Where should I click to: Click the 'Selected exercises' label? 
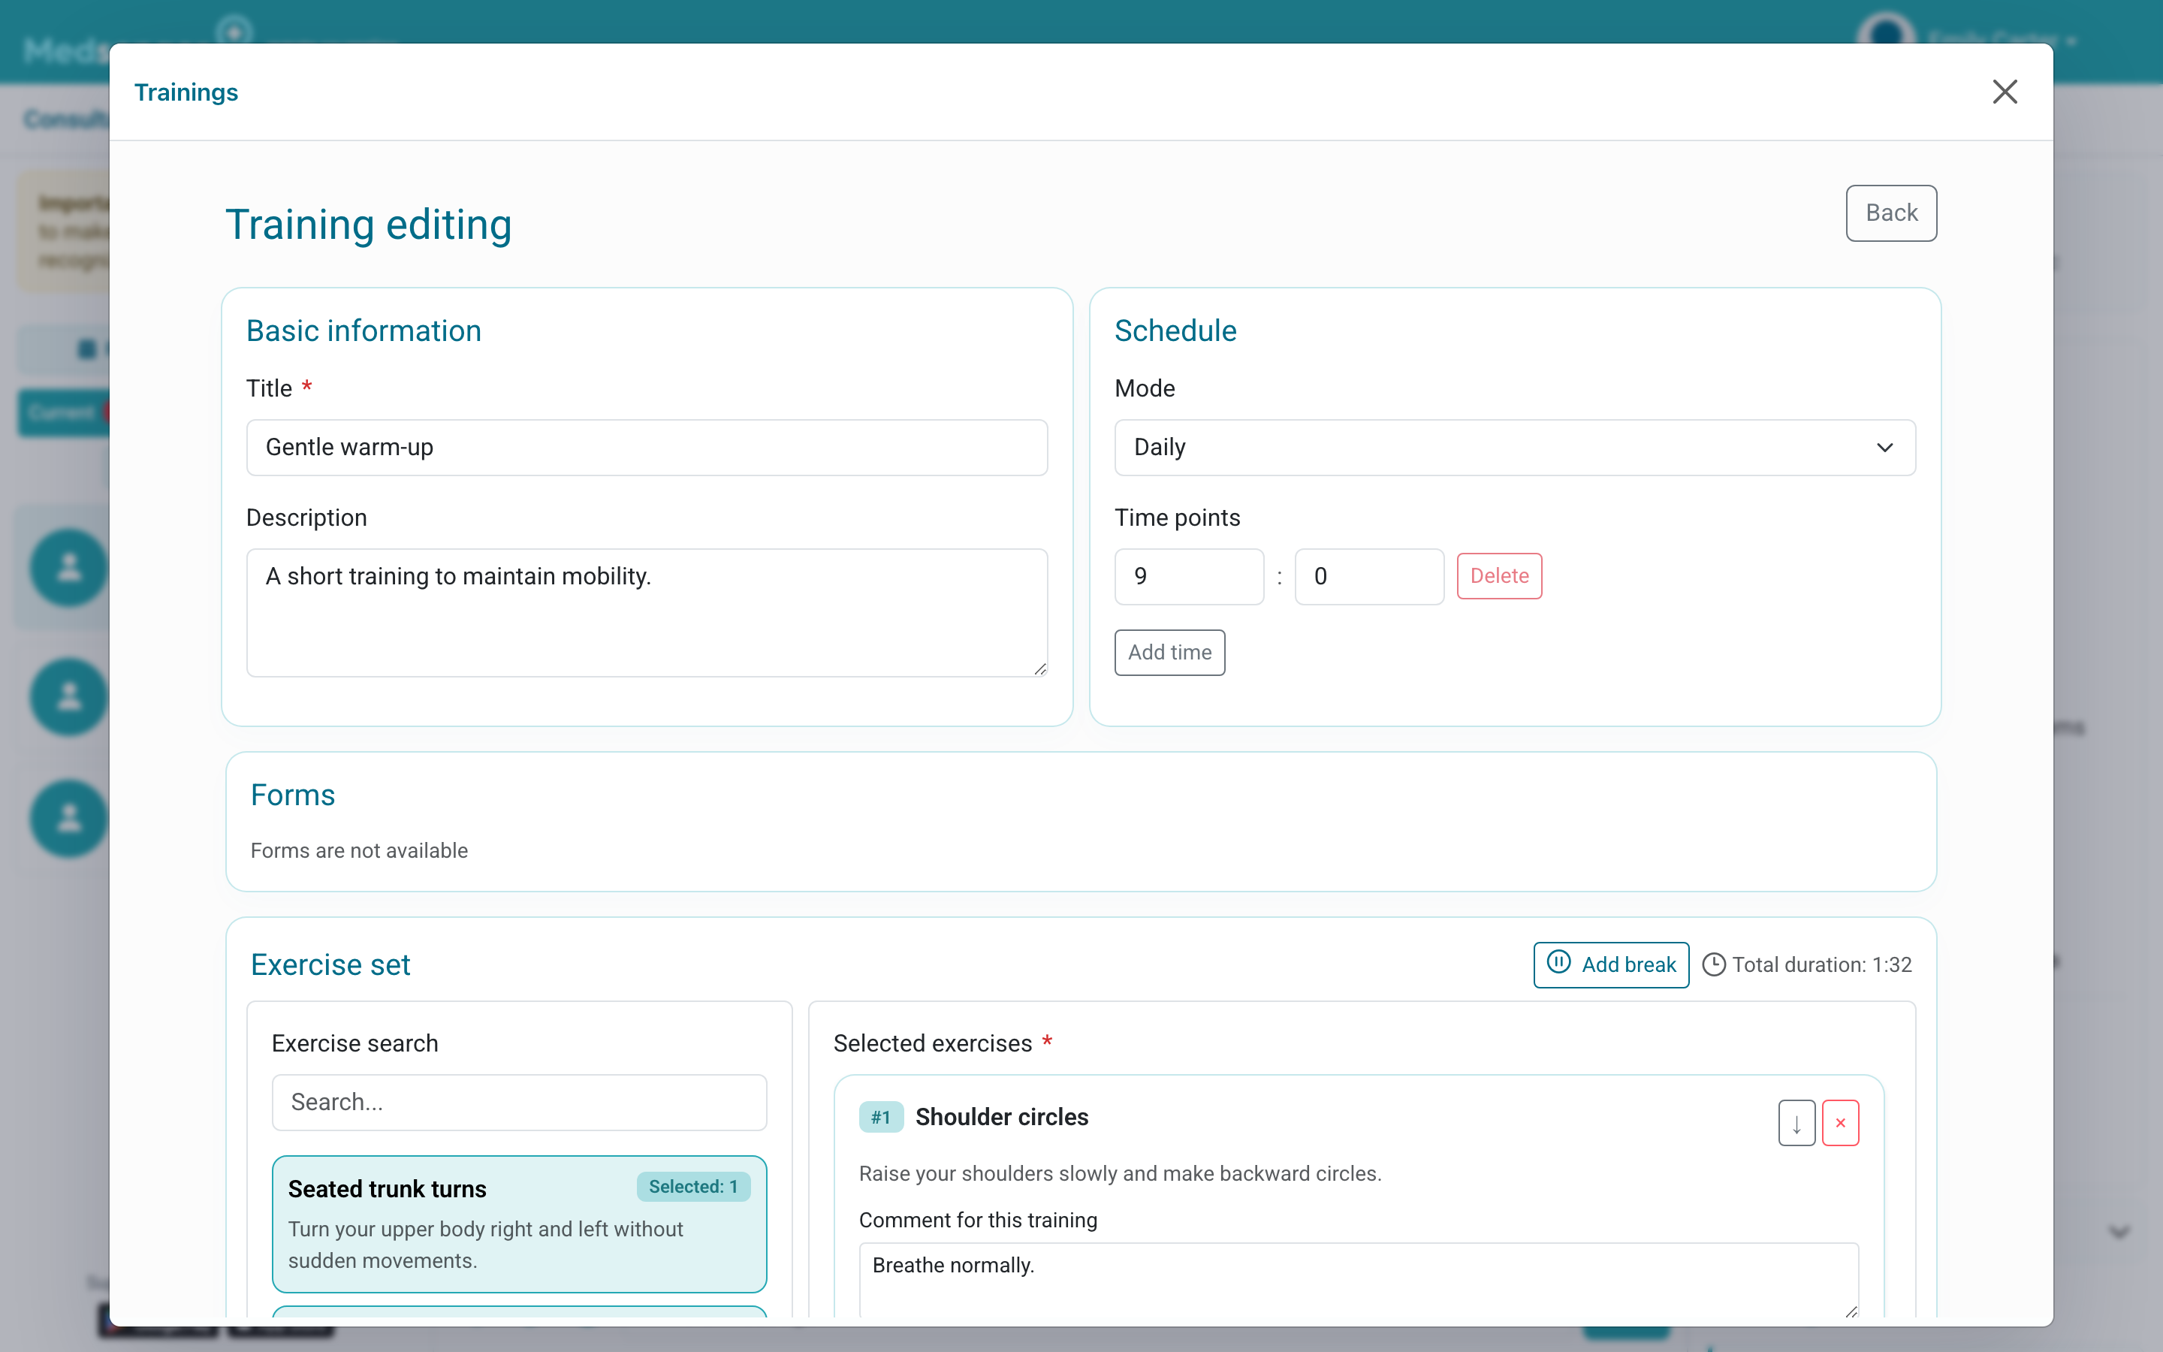(932, 1043)
